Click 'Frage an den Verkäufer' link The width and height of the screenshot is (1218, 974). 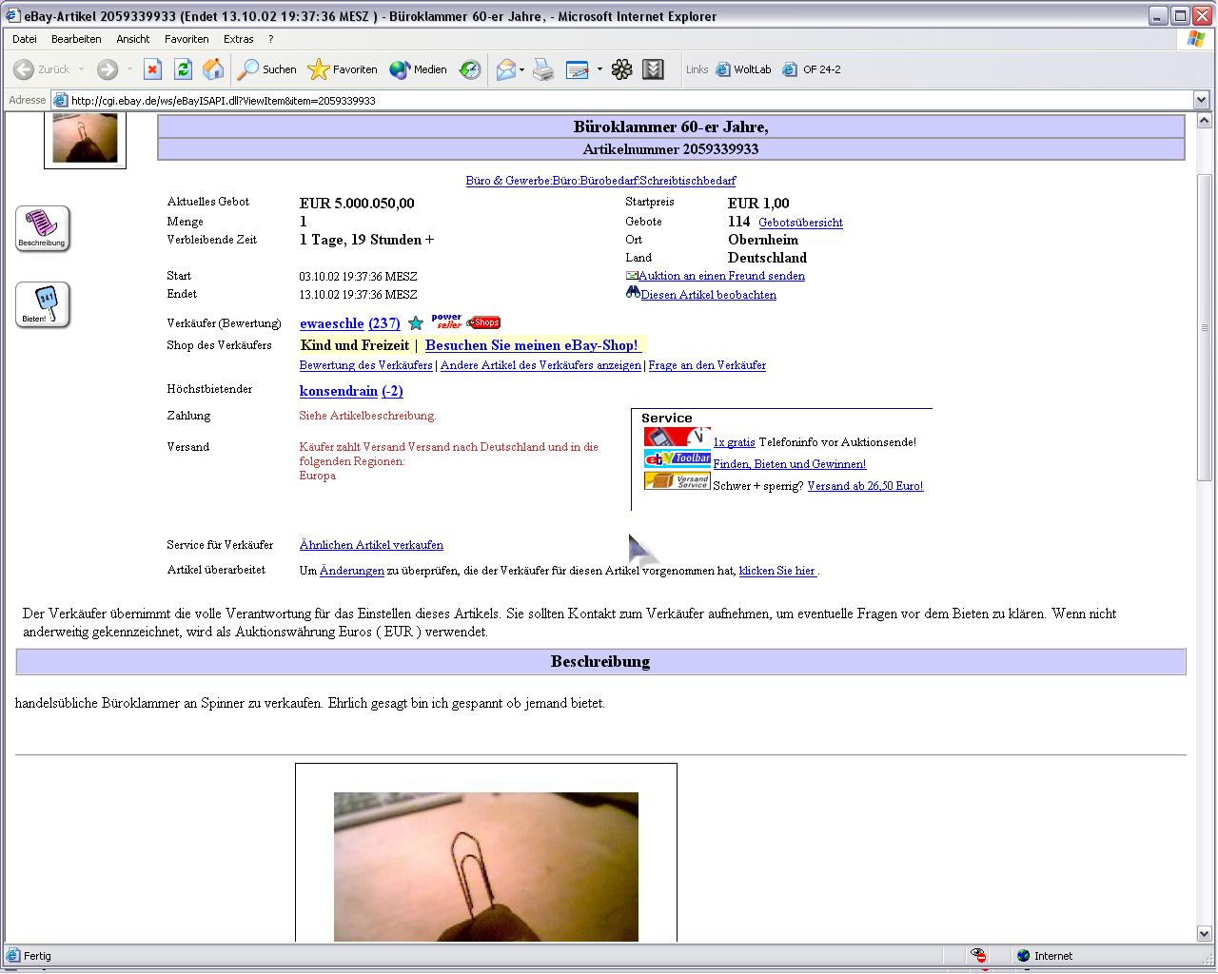point(707,365)
